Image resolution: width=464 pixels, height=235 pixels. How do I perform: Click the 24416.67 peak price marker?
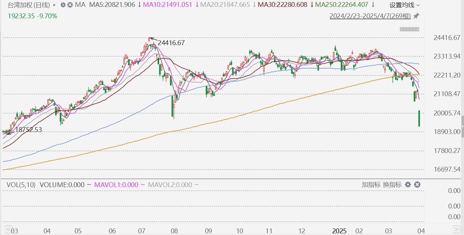(171, 43)
